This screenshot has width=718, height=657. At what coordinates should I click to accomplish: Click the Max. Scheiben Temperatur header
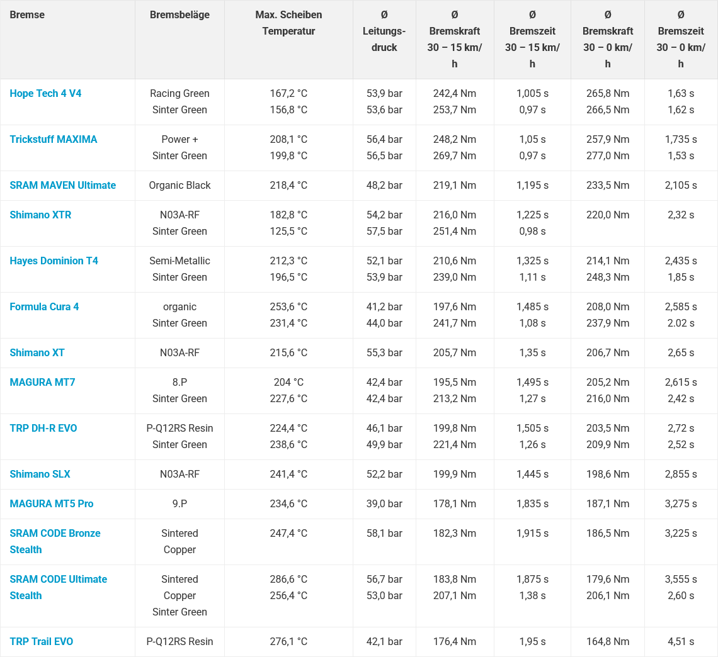coord(288,23)
